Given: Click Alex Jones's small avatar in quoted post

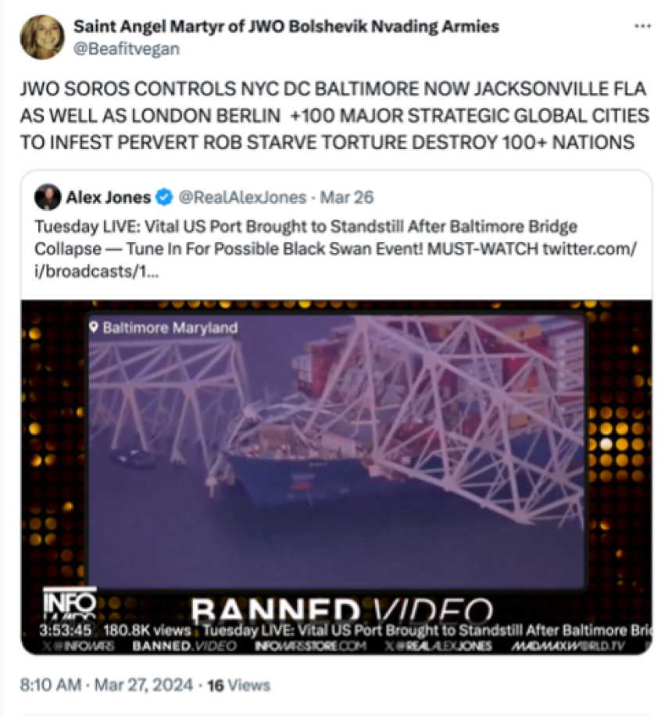Looking at the screenshot, I should [x=48, y=197].
